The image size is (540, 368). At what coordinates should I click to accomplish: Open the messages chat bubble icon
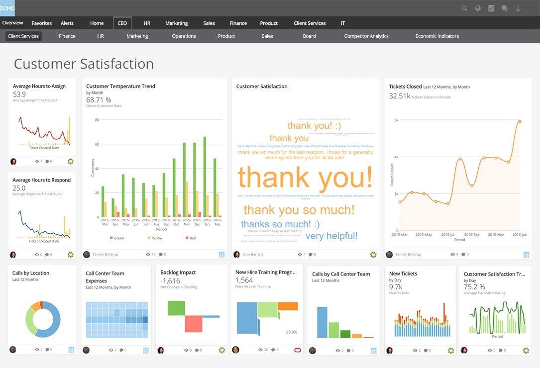pos(504,8)
